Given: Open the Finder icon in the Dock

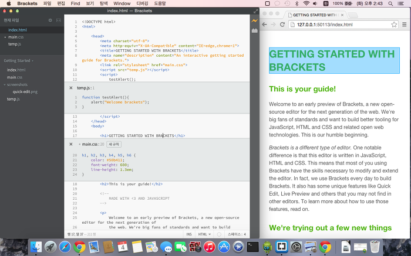Looking at the screenshot, I should 36,247.
